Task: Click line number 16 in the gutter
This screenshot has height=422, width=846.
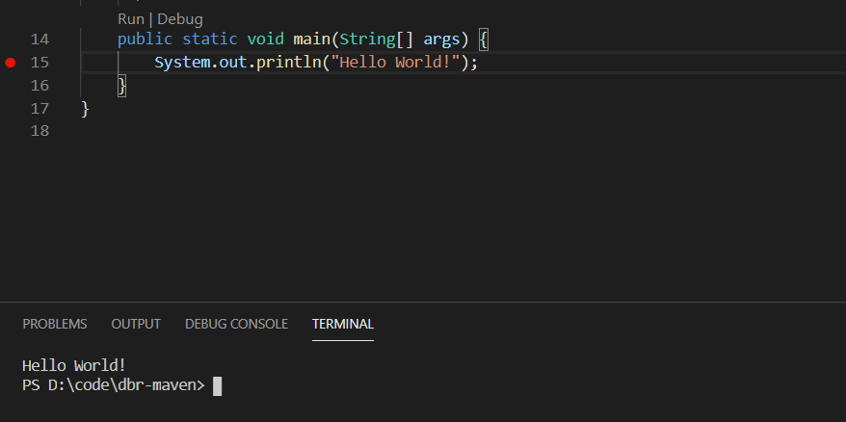Action: 40,86
